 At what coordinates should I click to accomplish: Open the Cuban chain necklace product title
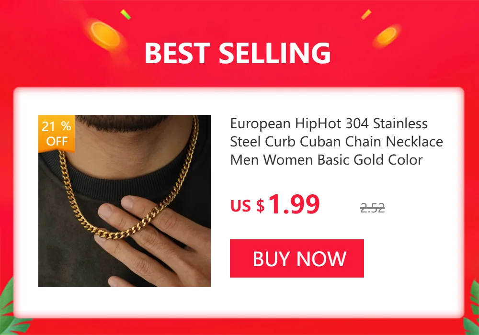[x=336, y=142]
